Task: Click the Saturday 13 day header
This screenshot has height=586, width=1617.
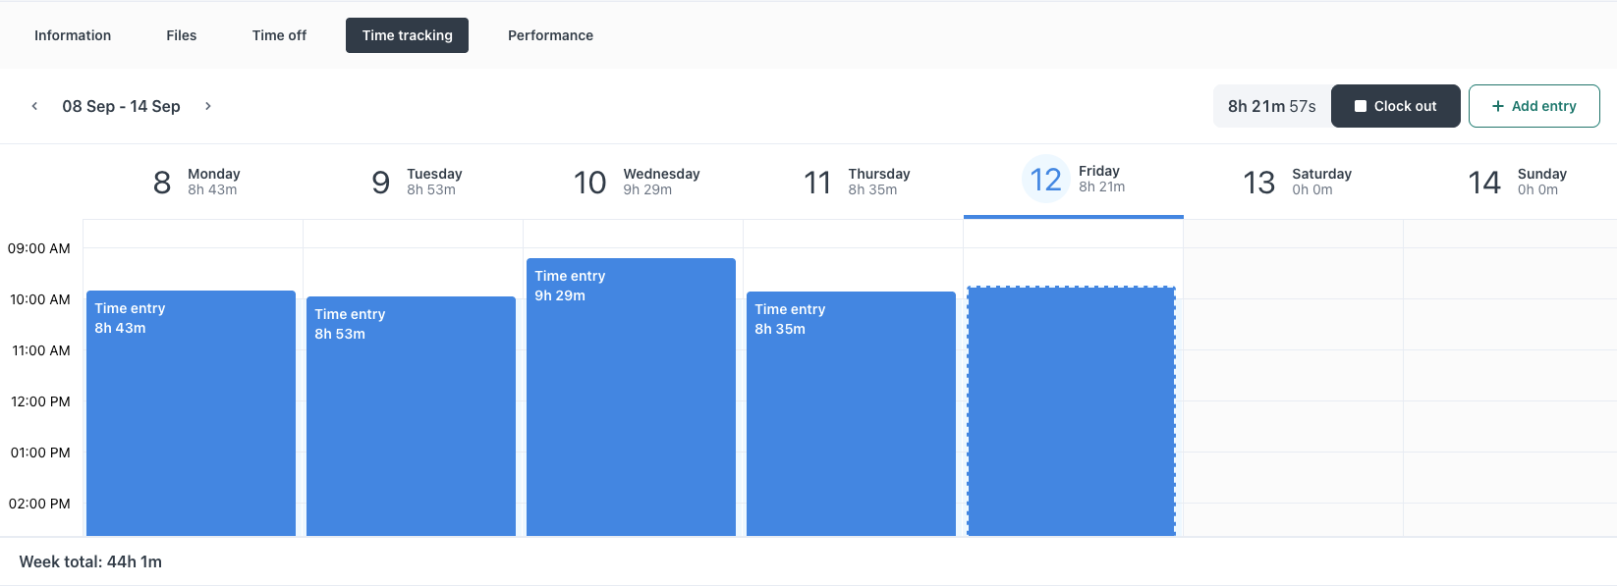Action: click(1296, 182)
